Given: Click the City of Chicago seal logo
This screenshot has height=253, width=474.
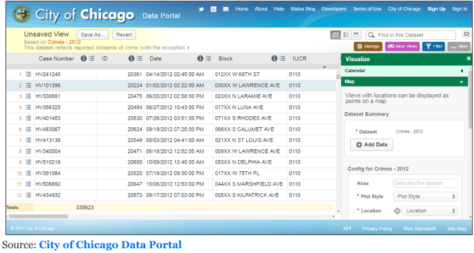Looking at the screenshot, I should pyautogui.click(x=22, y=14).
